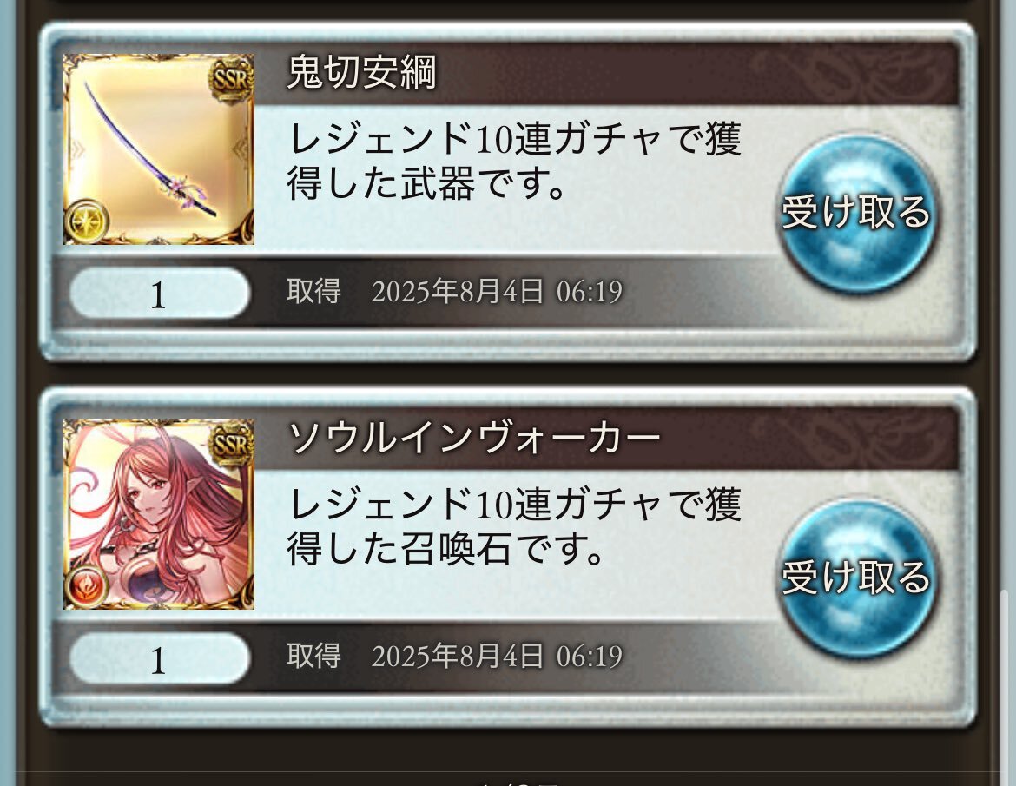Open the ソウルインヴォーカー summon thumbnail
This screenshot has width=1016, height=786.
point(159,514)
